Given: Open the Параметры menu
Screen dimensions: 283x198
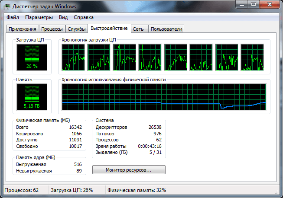Looking at the screenshot, I should coord(39,17).
